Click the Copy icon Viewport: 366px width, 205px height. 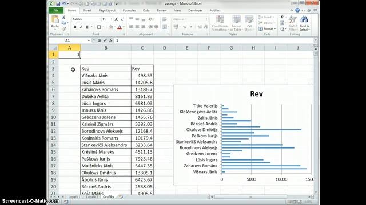[63, 23]
